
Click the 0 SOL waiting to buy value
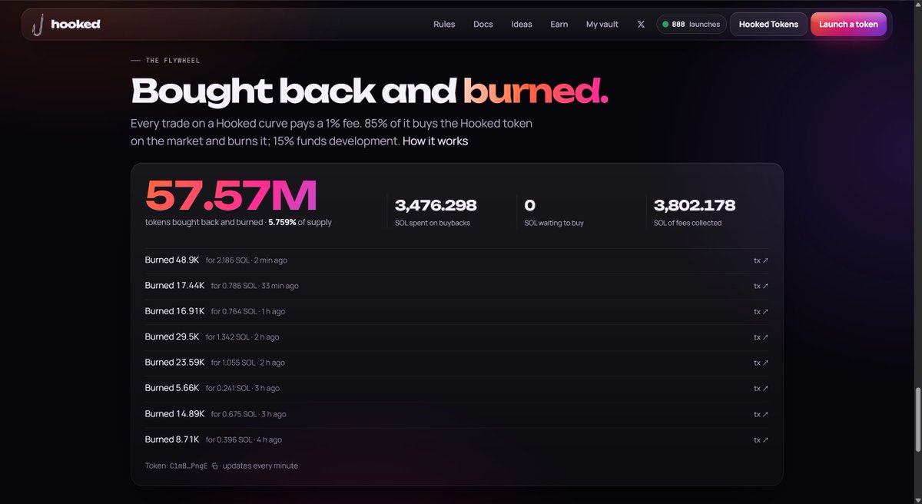[529, 205]
